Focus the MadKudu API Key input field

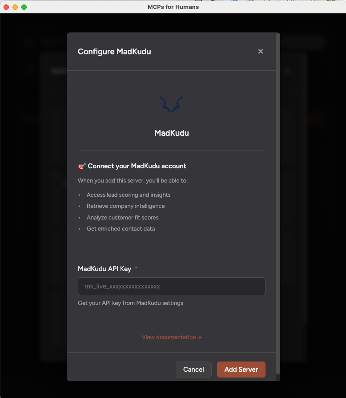click(171, 286)
